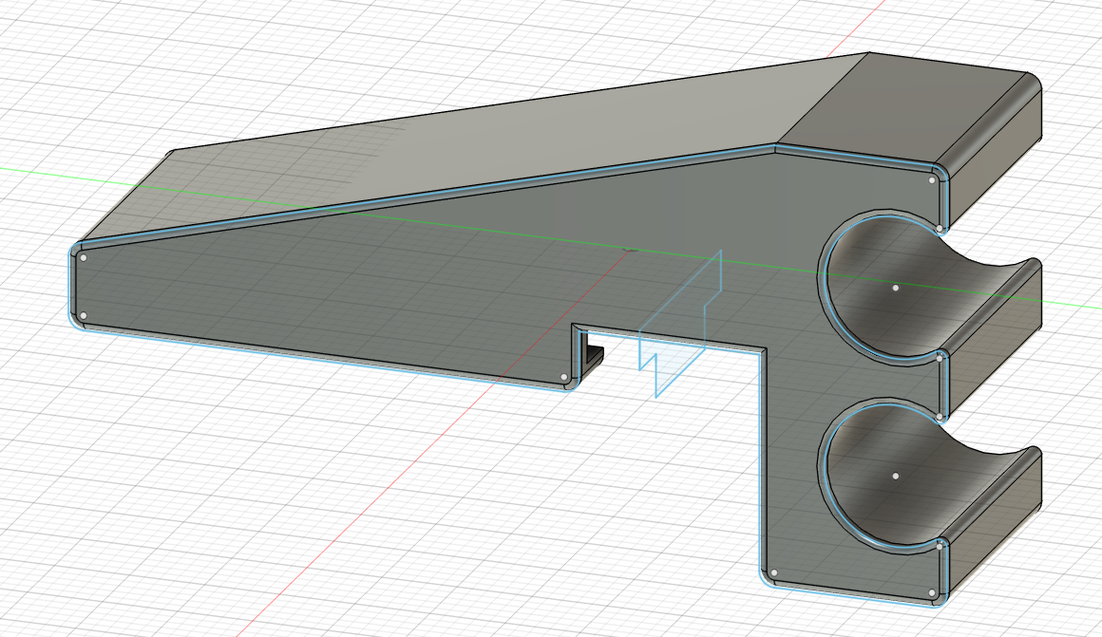Select sketch point just above upper cutout
The image size is (1102, 637).
(940, 229)
